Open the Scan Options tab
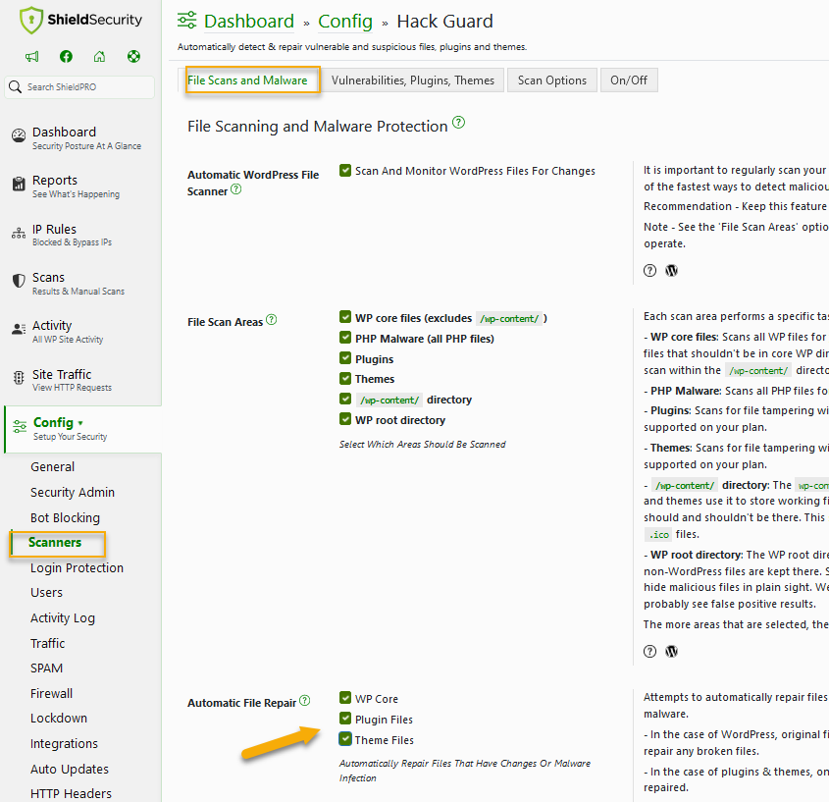The width and height of the screenshot is (829, 802). tap(552, 80)
